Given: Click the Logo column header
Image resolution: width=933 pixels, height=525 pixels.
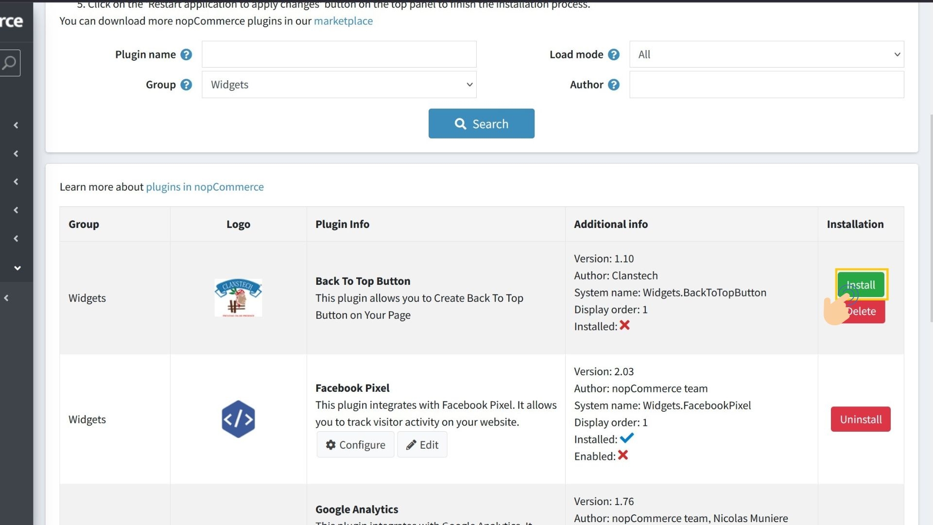Looking at the screenshot, I should point(238,224).
